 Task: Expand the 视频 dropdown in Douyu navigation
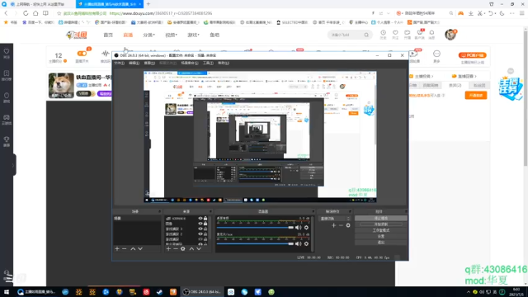(171, 35)
